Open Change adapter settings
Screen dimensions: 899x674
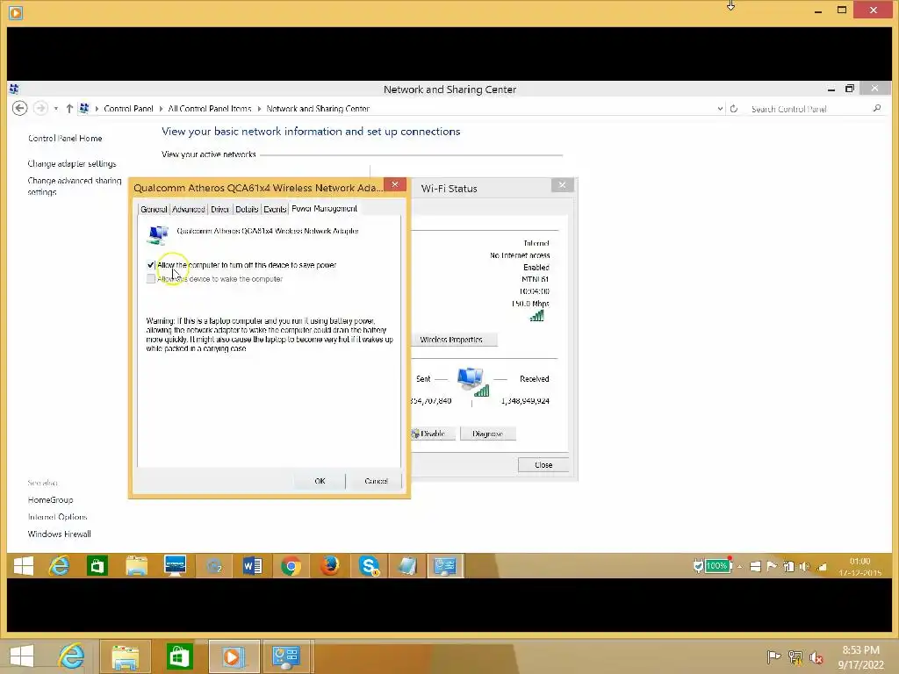[72, 164]
